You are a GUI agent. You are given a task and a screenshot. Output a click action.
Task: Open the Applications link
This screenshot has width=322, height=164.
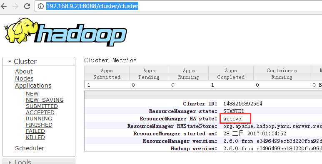coord(33,86)
